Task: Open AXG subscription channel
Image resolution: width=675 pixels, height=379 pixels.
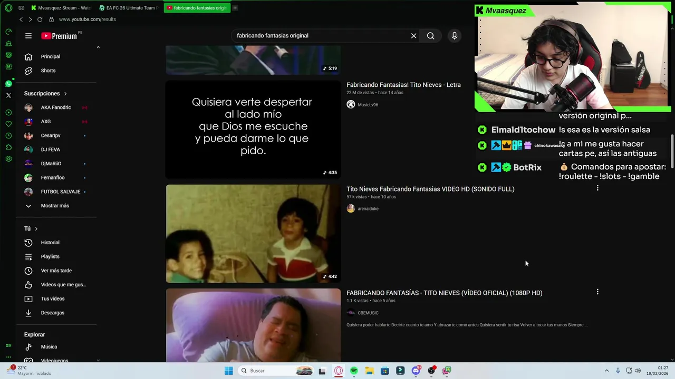Action: coord(46,122)
